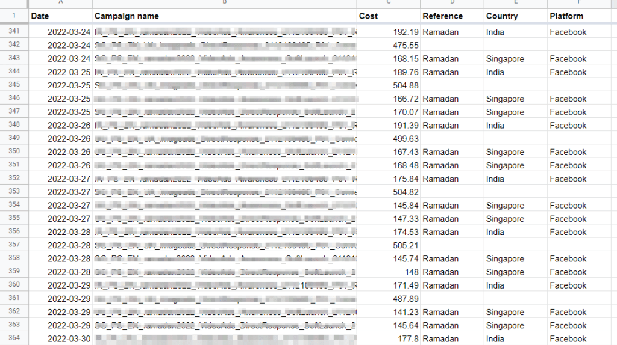Image resolution: width=617 pixels, height=345 pixels.
Task: Click the cost value 148
Action: 389,272
